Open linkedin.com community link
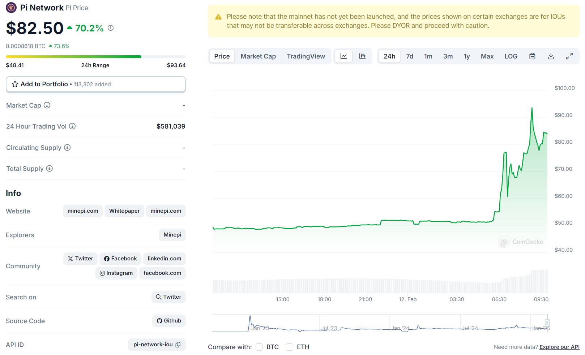This screenshot has width=585, height=355. click(x=165, y=259)
